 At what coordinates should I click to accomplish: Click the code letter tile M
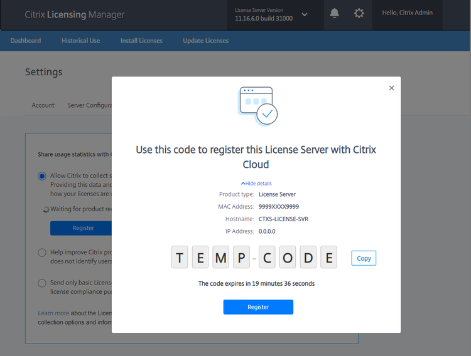221,257
